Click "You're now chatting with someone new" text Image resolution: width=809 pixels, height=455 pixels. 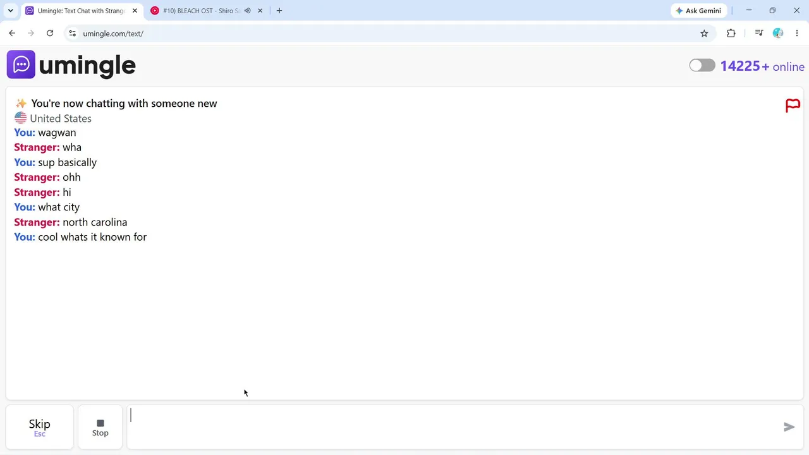124,104
